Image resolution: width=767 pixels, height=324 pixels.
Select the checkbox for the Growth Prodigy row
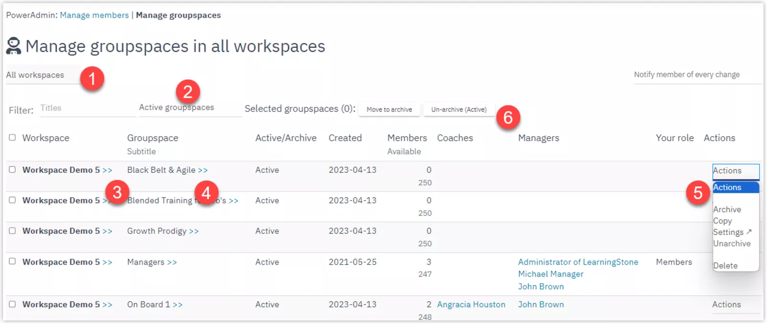pyautogui.click(x=12, y=231)
